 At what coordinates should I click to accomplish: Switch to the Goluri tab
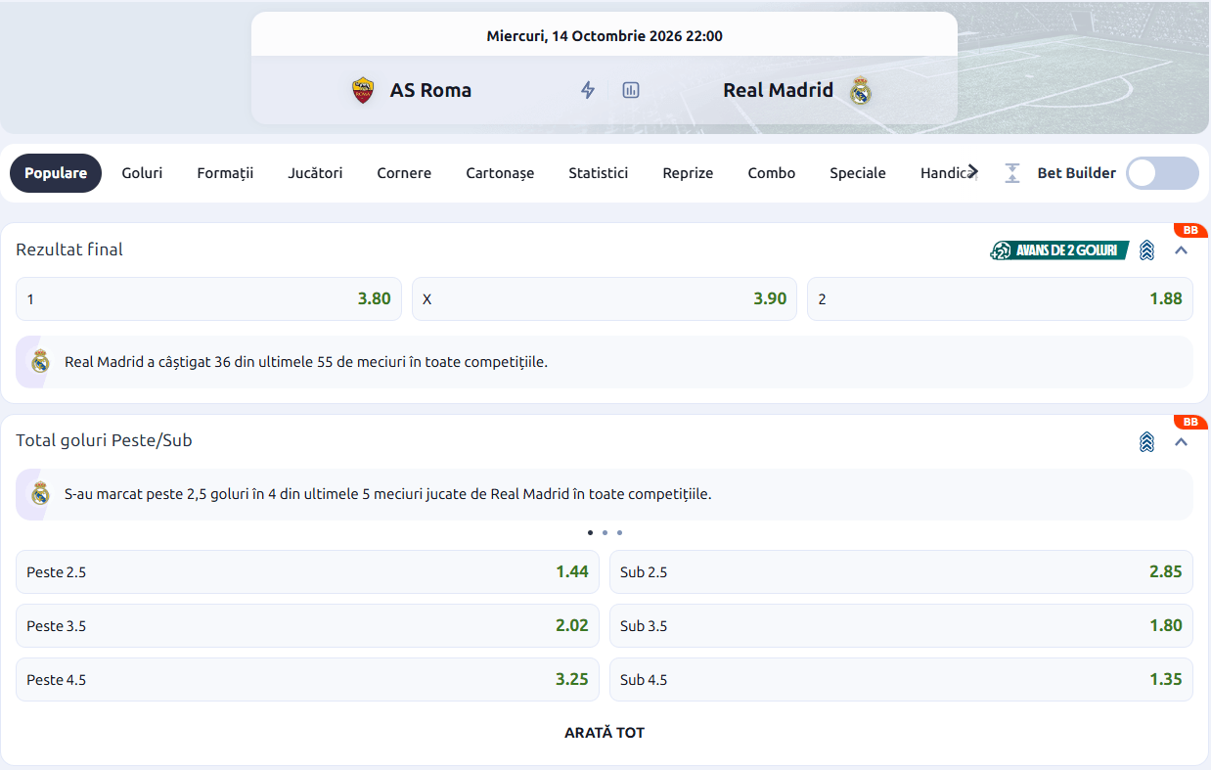click(x=142, y=173)
